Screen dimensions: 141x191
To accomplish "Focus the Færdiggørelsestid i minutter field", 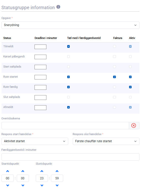I will click(x=70, y=157).
